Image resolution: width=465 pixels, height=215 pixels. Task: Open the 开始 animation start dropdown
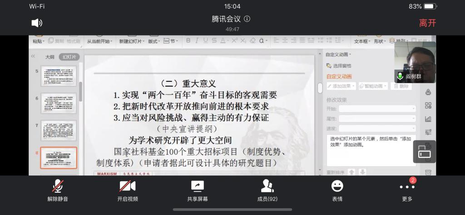coord(377,109)
